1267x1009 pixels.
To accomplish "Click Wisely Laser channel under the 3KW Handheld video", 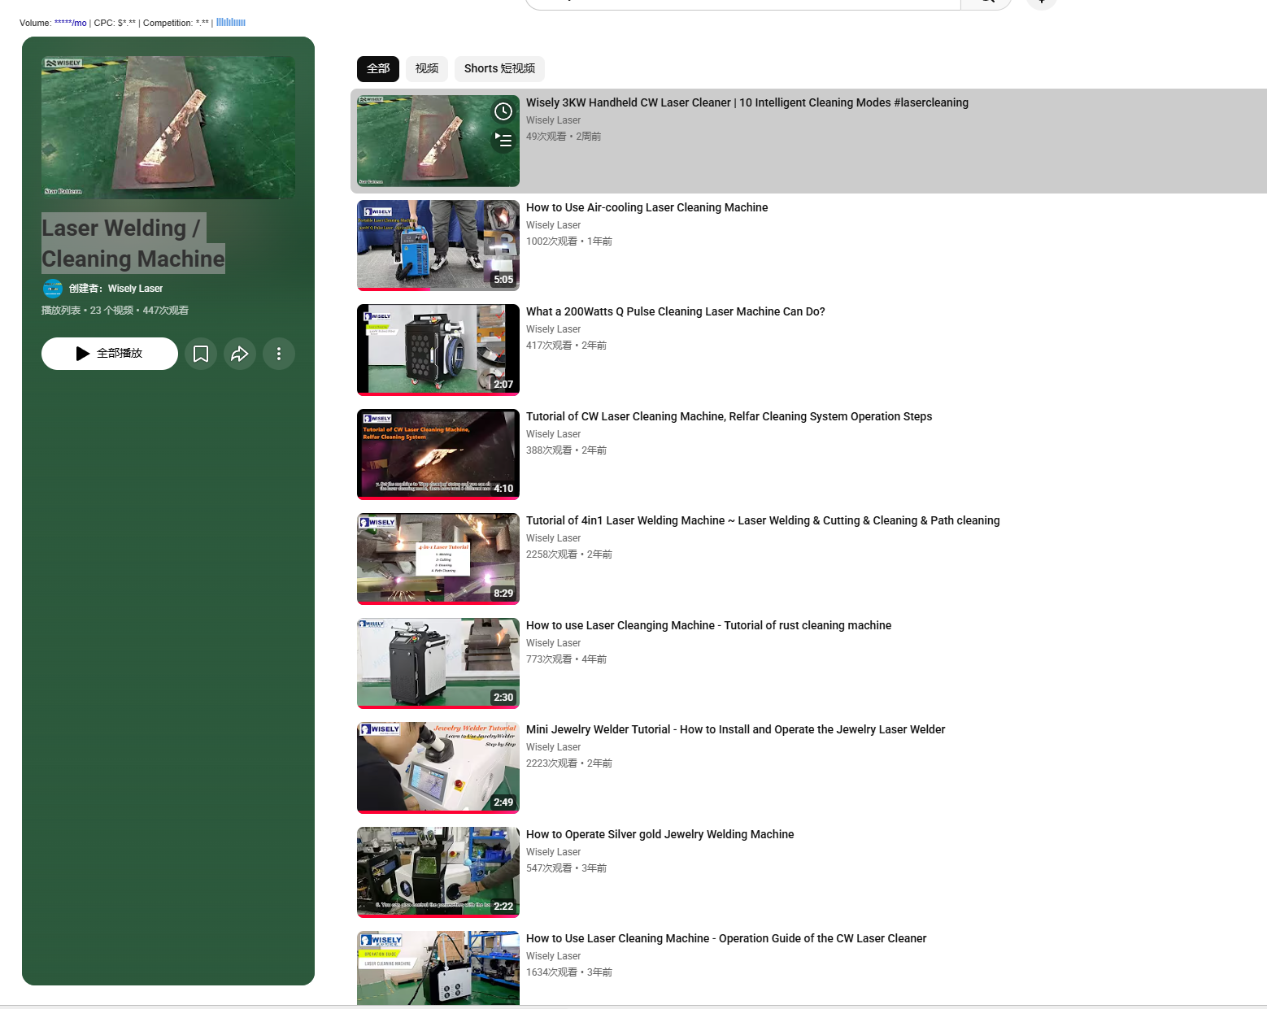I will pyautogui.click(x=553, y=120).
